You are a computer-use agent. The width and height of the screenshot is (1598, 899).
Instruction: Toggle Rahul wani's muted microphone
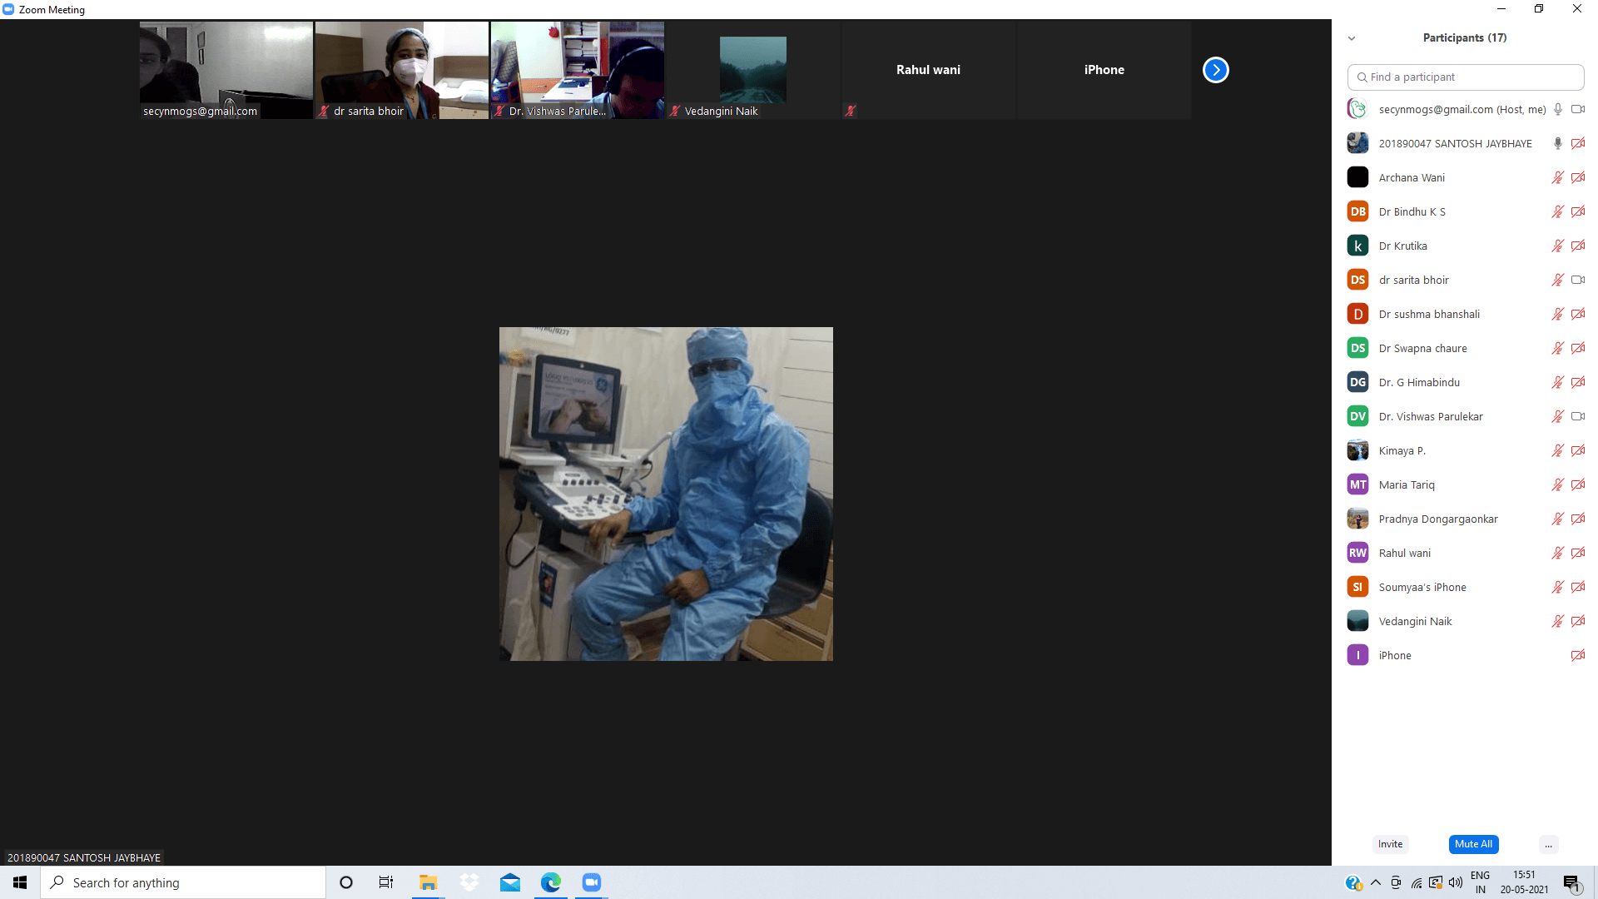tap(1557, 553)
